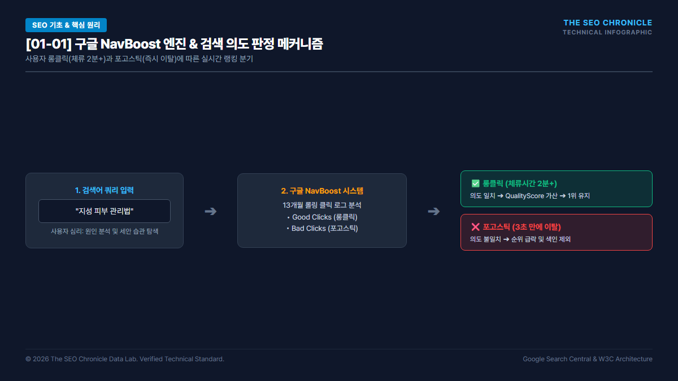Screen dimensions: 678x381
Task: Open the green 롱클릭 (체류시간 2분+) card
Action: 557,189
